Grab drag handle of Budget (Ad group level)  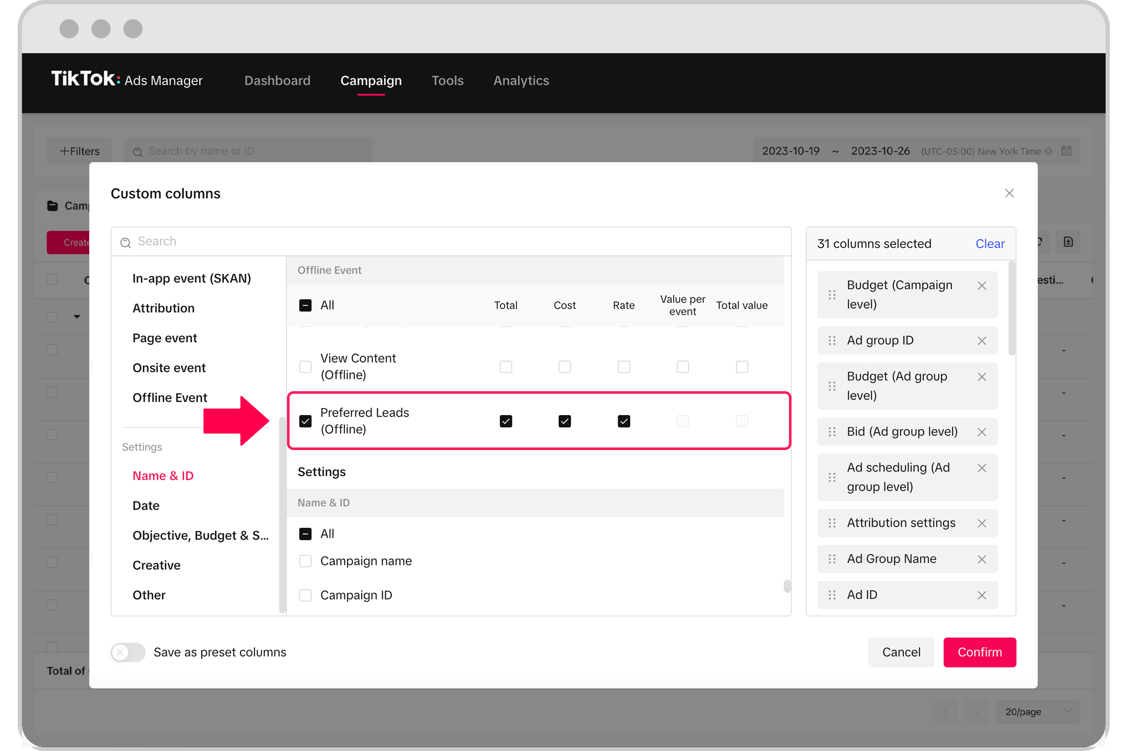coord(832,386)
